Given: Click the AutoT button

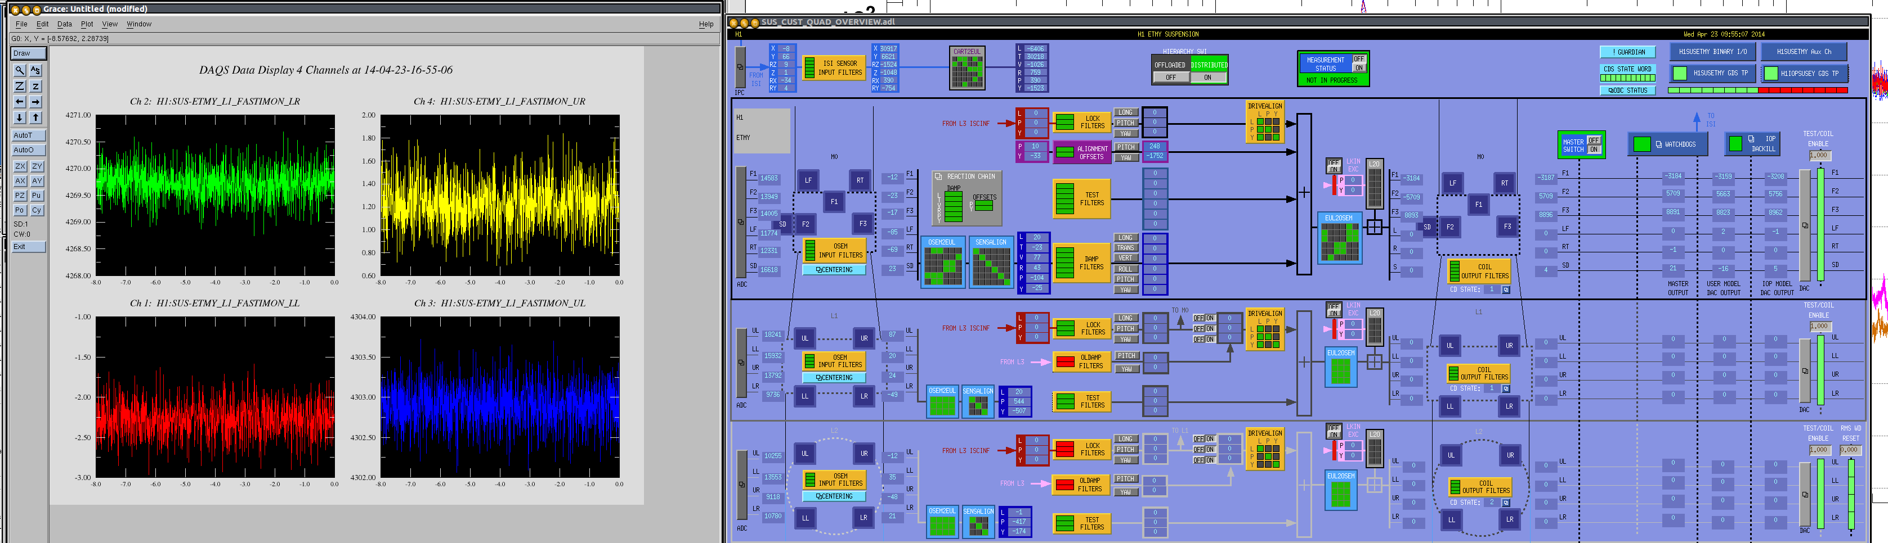Looking at the screenshot, I should [29, 135].
